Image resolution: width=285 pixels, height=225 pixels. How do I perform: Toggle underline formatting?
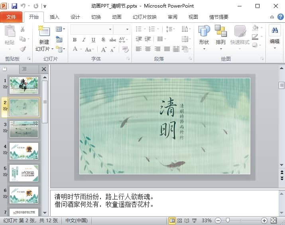coord(93,39)
